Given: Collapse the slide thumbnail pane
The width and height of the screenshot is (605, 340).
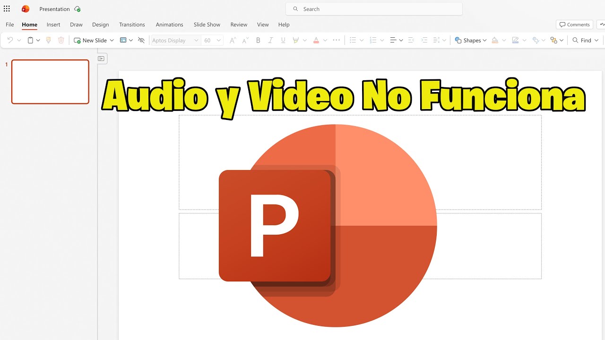Looking at the screenshot, I should pos(101,59).
